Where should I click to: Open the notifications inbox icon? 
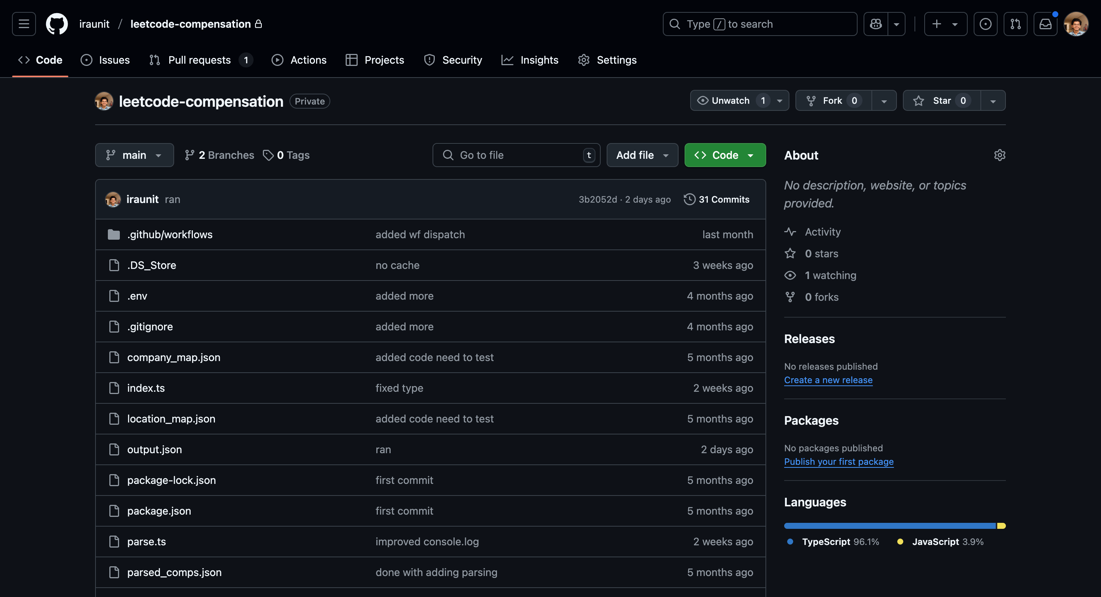[1046, 24]
